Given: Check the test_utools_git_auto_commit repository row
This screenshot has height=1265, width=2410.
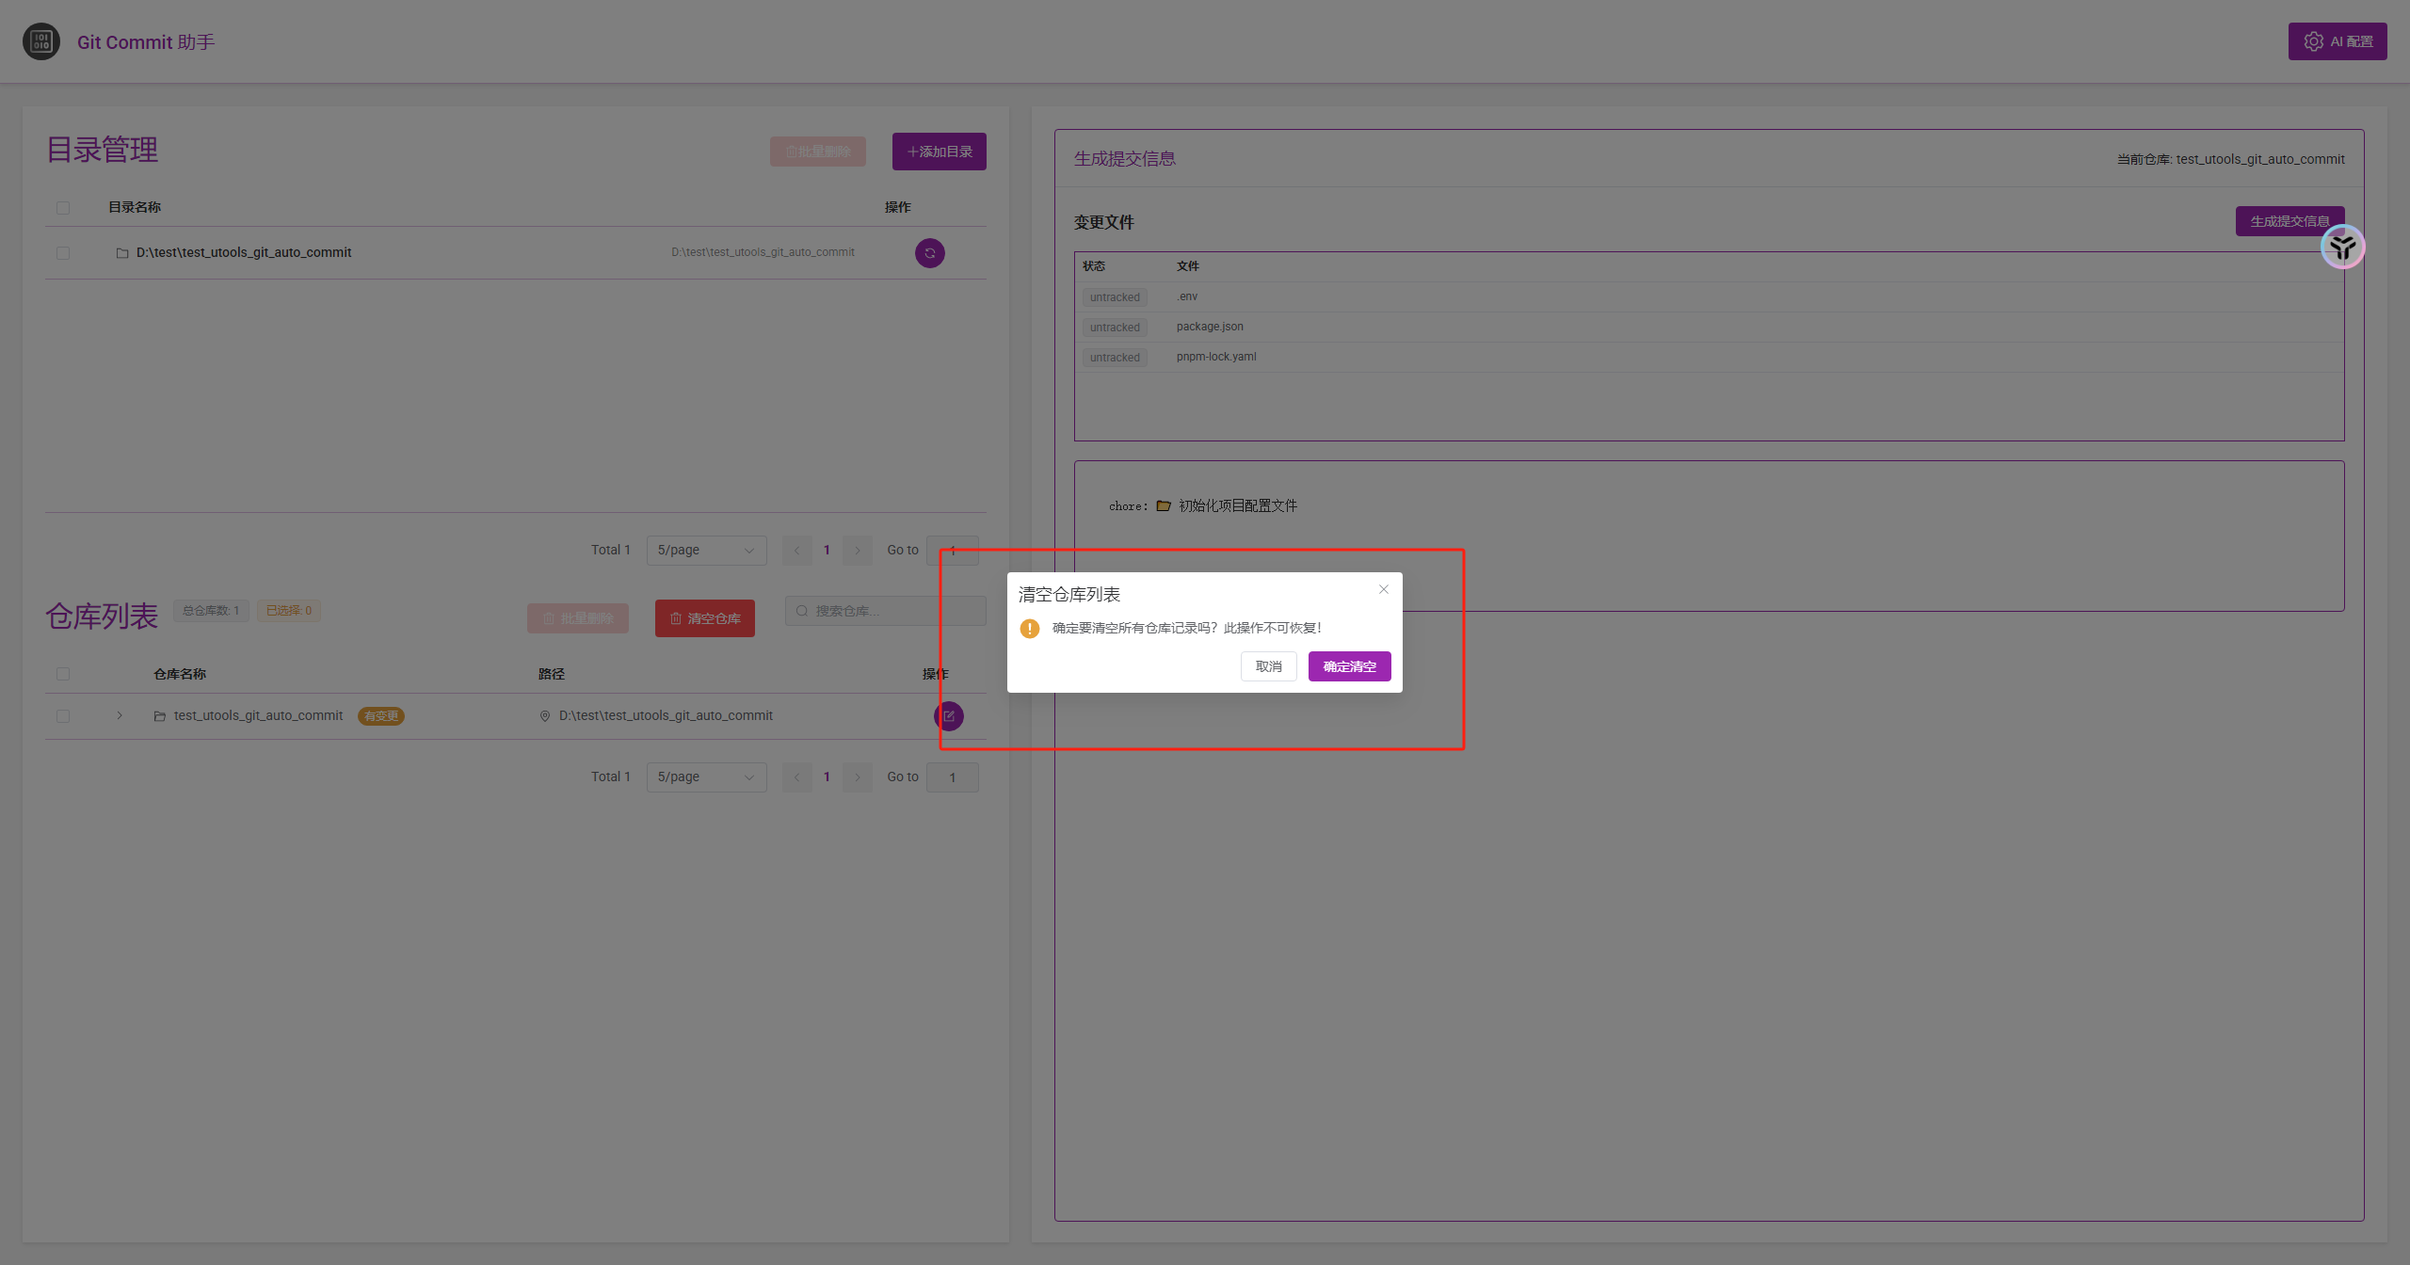Looking at the screenshot, I should [63, 716].
